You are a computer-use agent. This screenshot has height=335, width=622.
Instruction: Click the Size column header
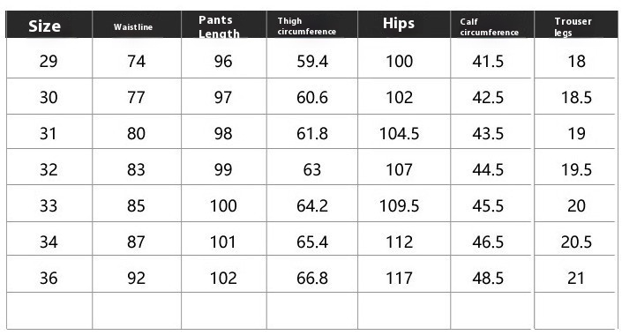pyautogui.click(x=44, y=26)
